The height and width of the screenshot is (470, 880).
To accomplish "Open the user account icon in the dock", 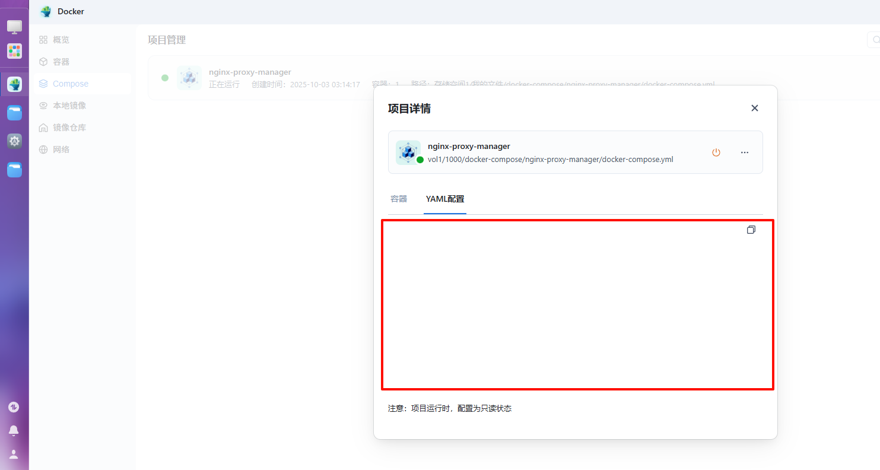I will (14, 454).
